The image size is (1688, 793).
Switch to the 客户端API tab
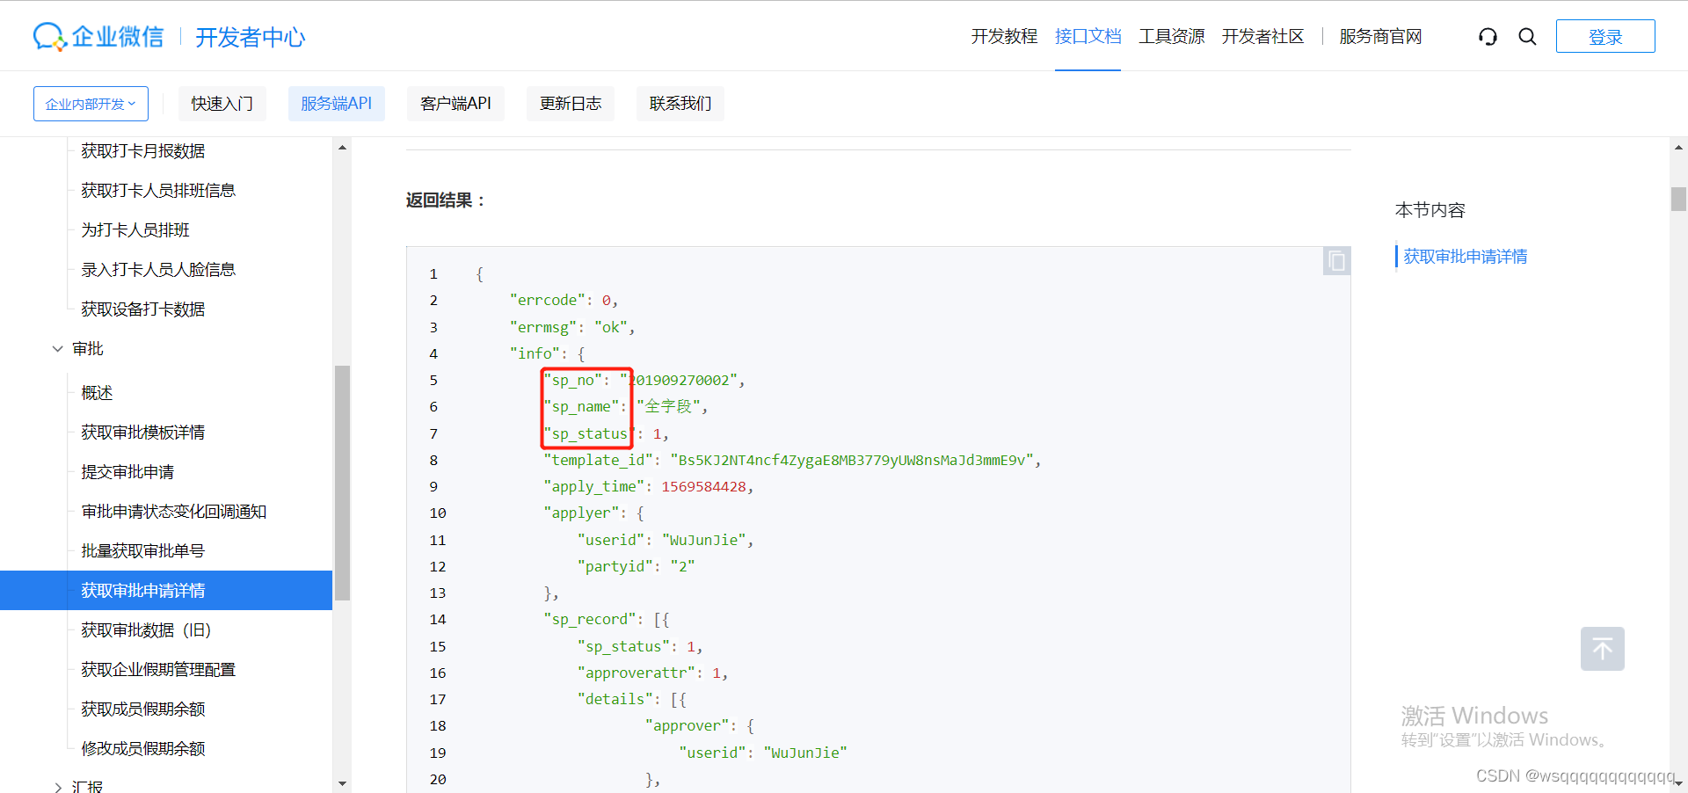(x=455, y=104)
